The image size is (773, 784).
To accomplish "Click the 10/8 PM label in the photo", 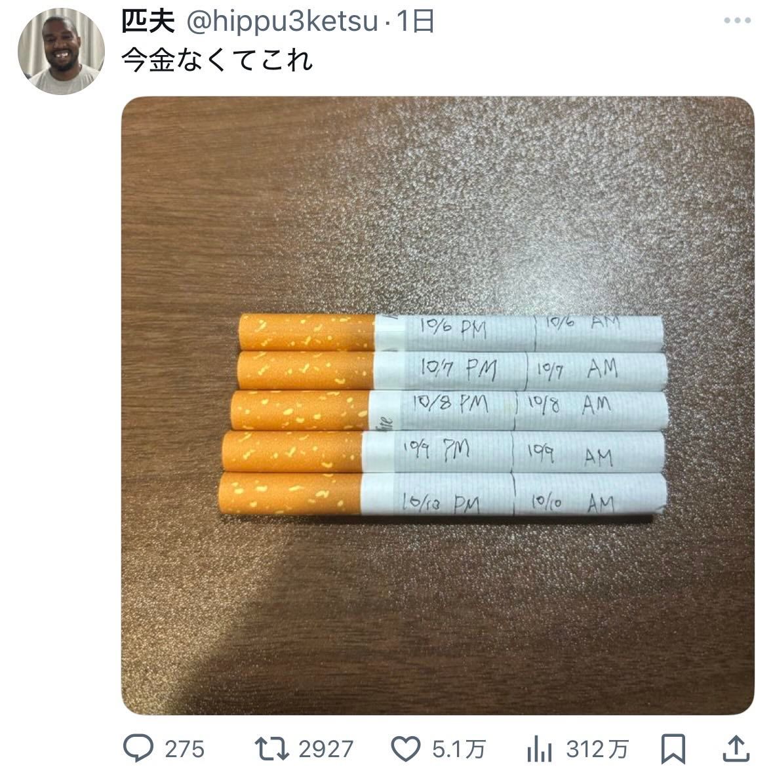I will (x=450, y=402).
